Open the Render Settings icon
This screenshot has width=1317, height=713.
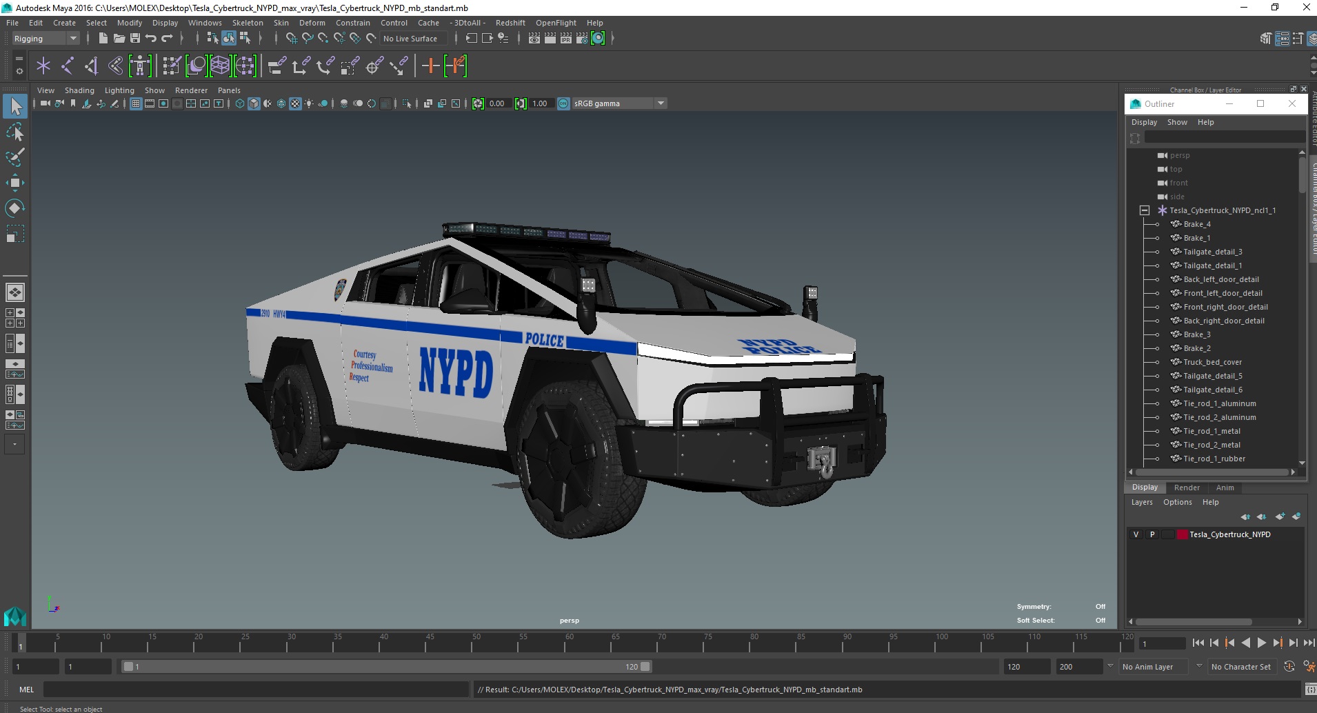582,39
